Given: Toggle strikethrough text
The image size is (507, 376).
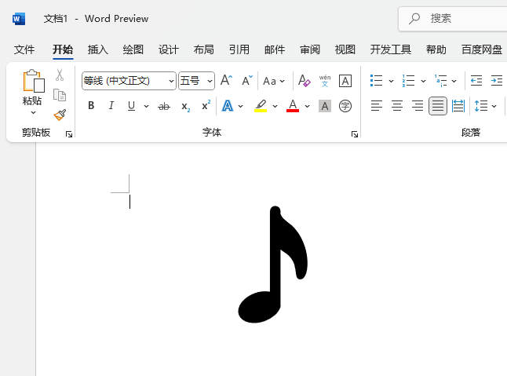Looking at the screenshot, I should coord(164,106).
